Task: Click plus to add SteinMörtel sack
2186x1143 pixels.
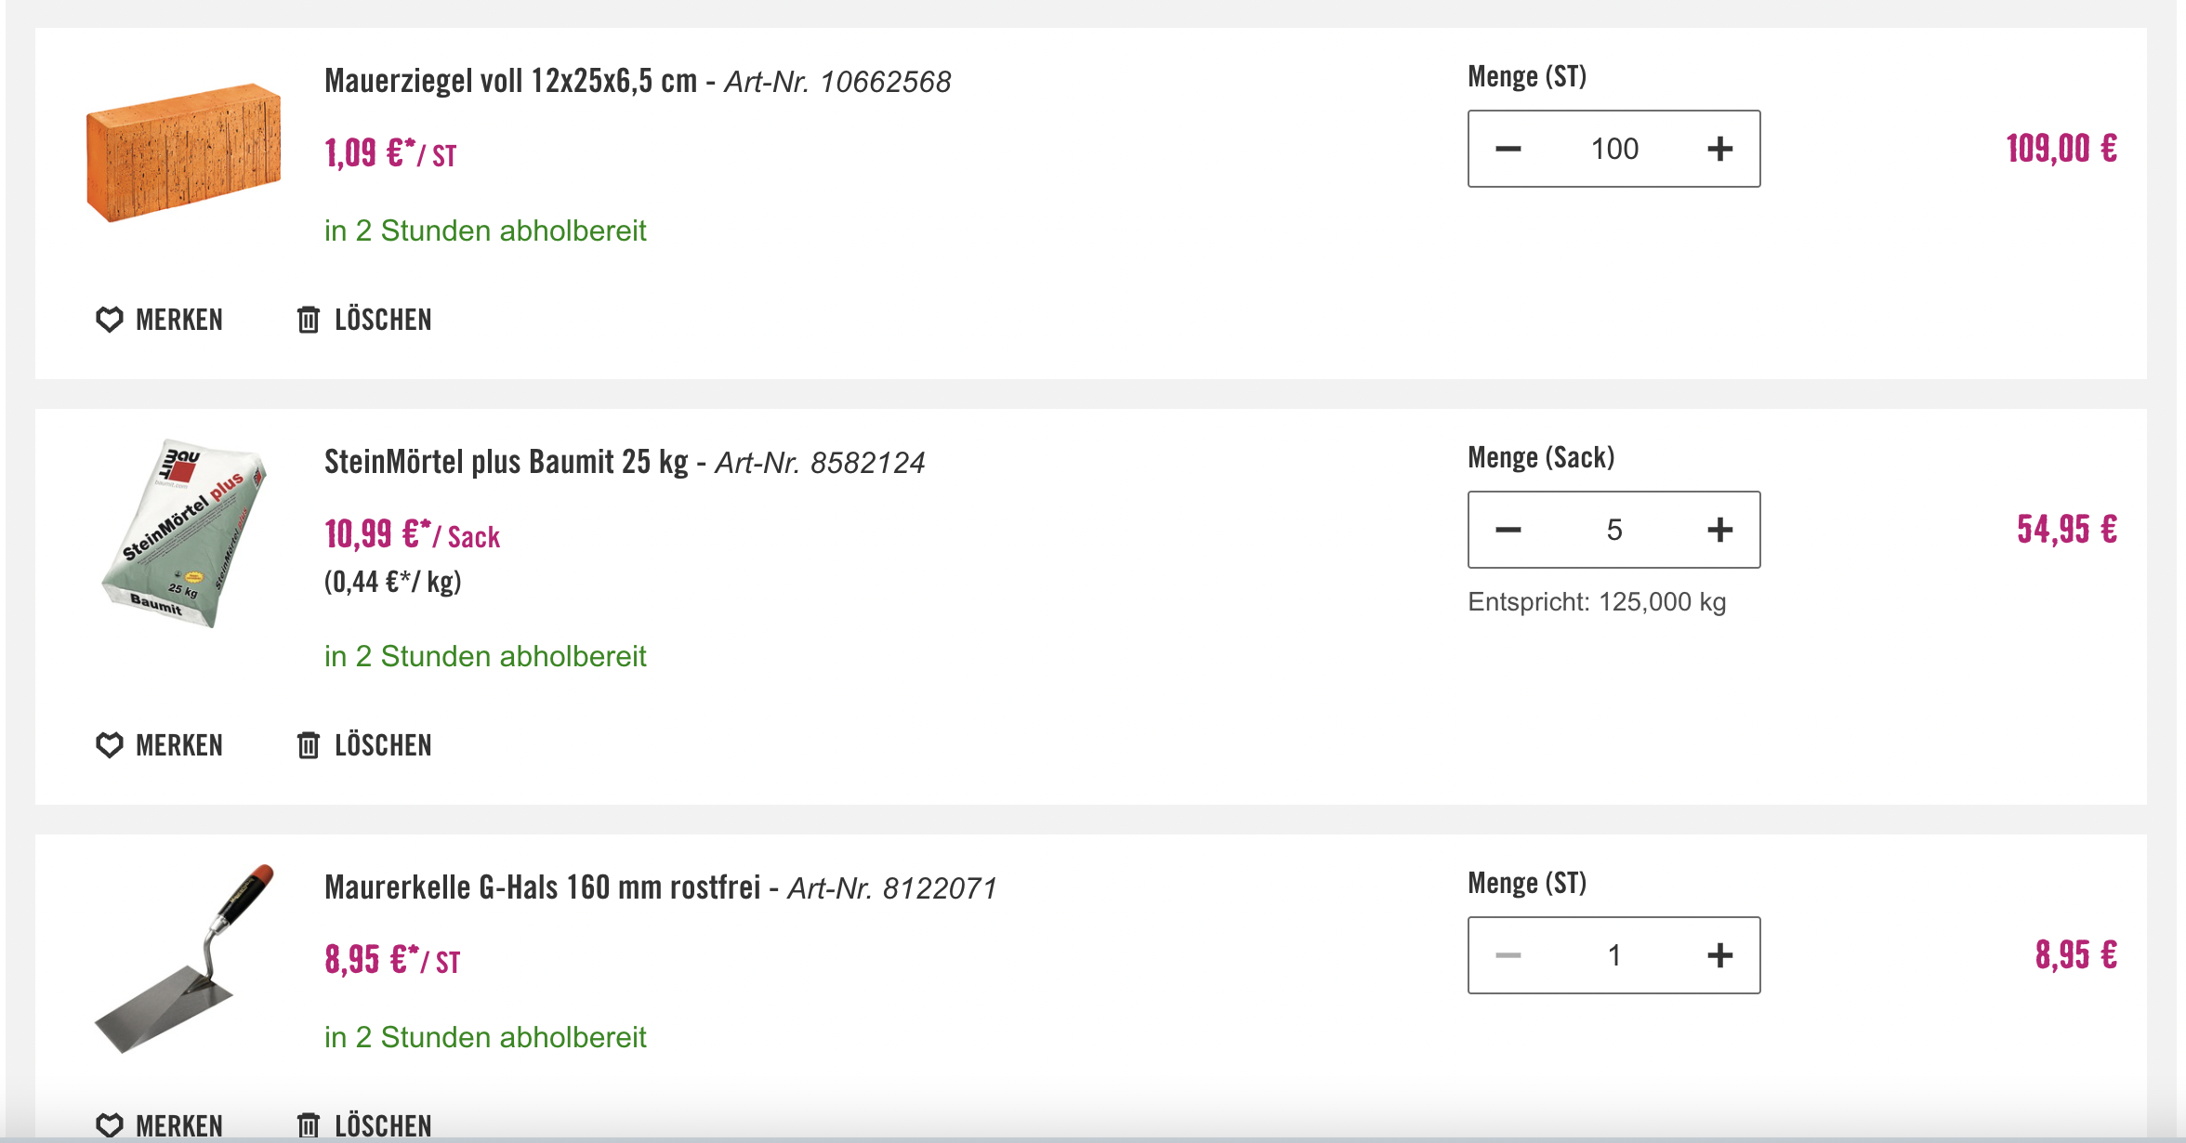Action: pos(1719,530)
